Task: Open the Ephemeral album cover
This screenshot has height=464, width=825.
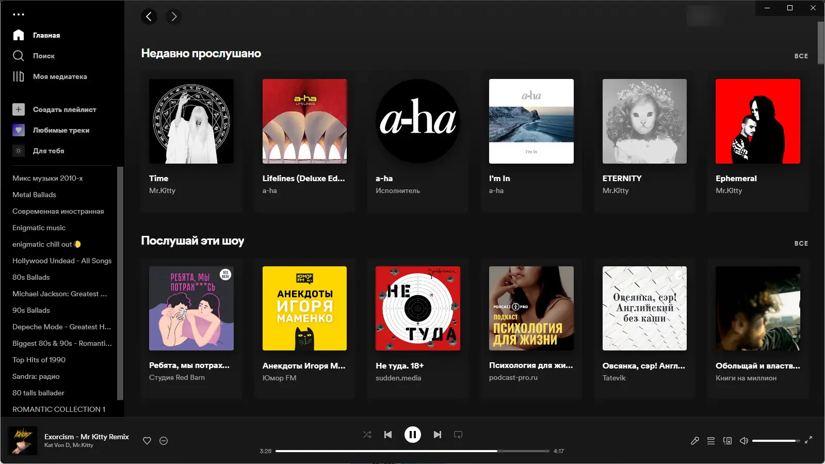Action: click(758, 121)
